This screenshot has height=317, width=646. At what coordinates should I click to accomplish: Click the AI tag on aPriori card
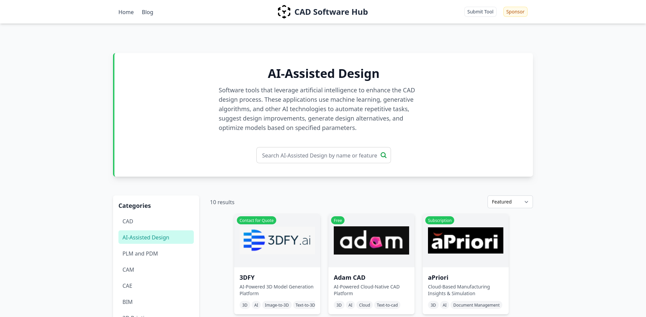pyautogui.click(x=444, y=305)
